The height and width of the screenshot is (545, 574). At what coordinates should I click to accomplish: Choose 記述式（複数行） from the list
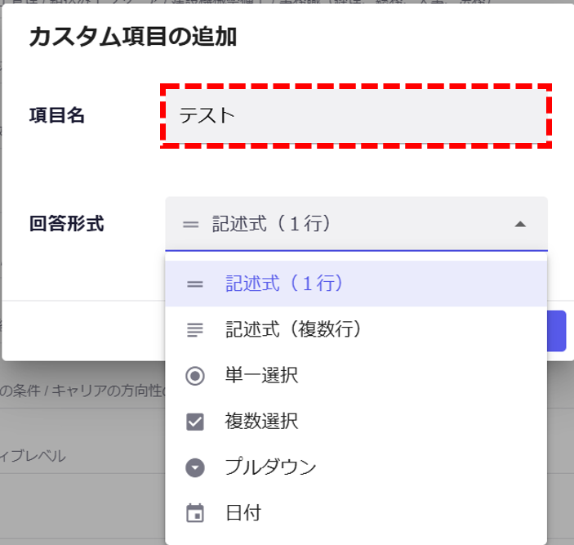[293, 330]
